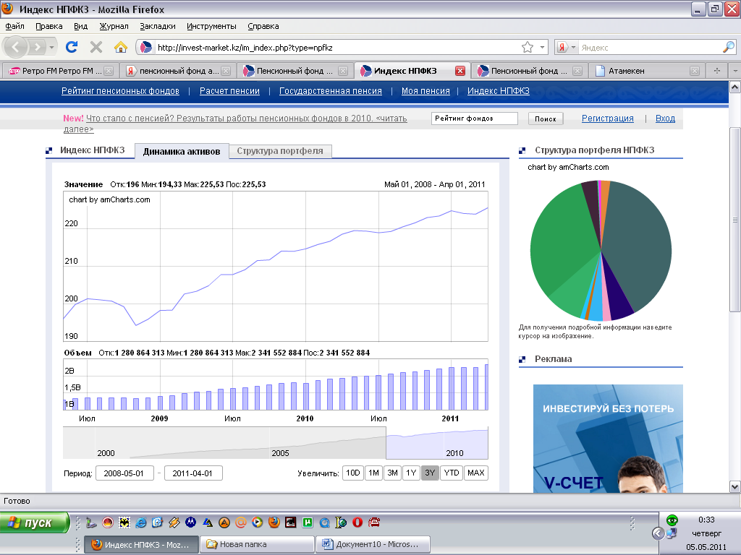The height and width of the screenshot is (555, 741).
Task: Click the search magnifier icon in Yandex box
Action: [x=728, y=47]
